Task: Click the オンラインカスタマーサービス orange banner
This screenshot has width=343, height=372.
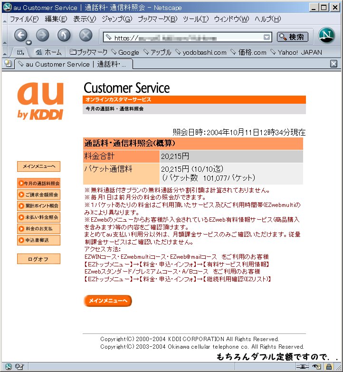Action: 194,99
